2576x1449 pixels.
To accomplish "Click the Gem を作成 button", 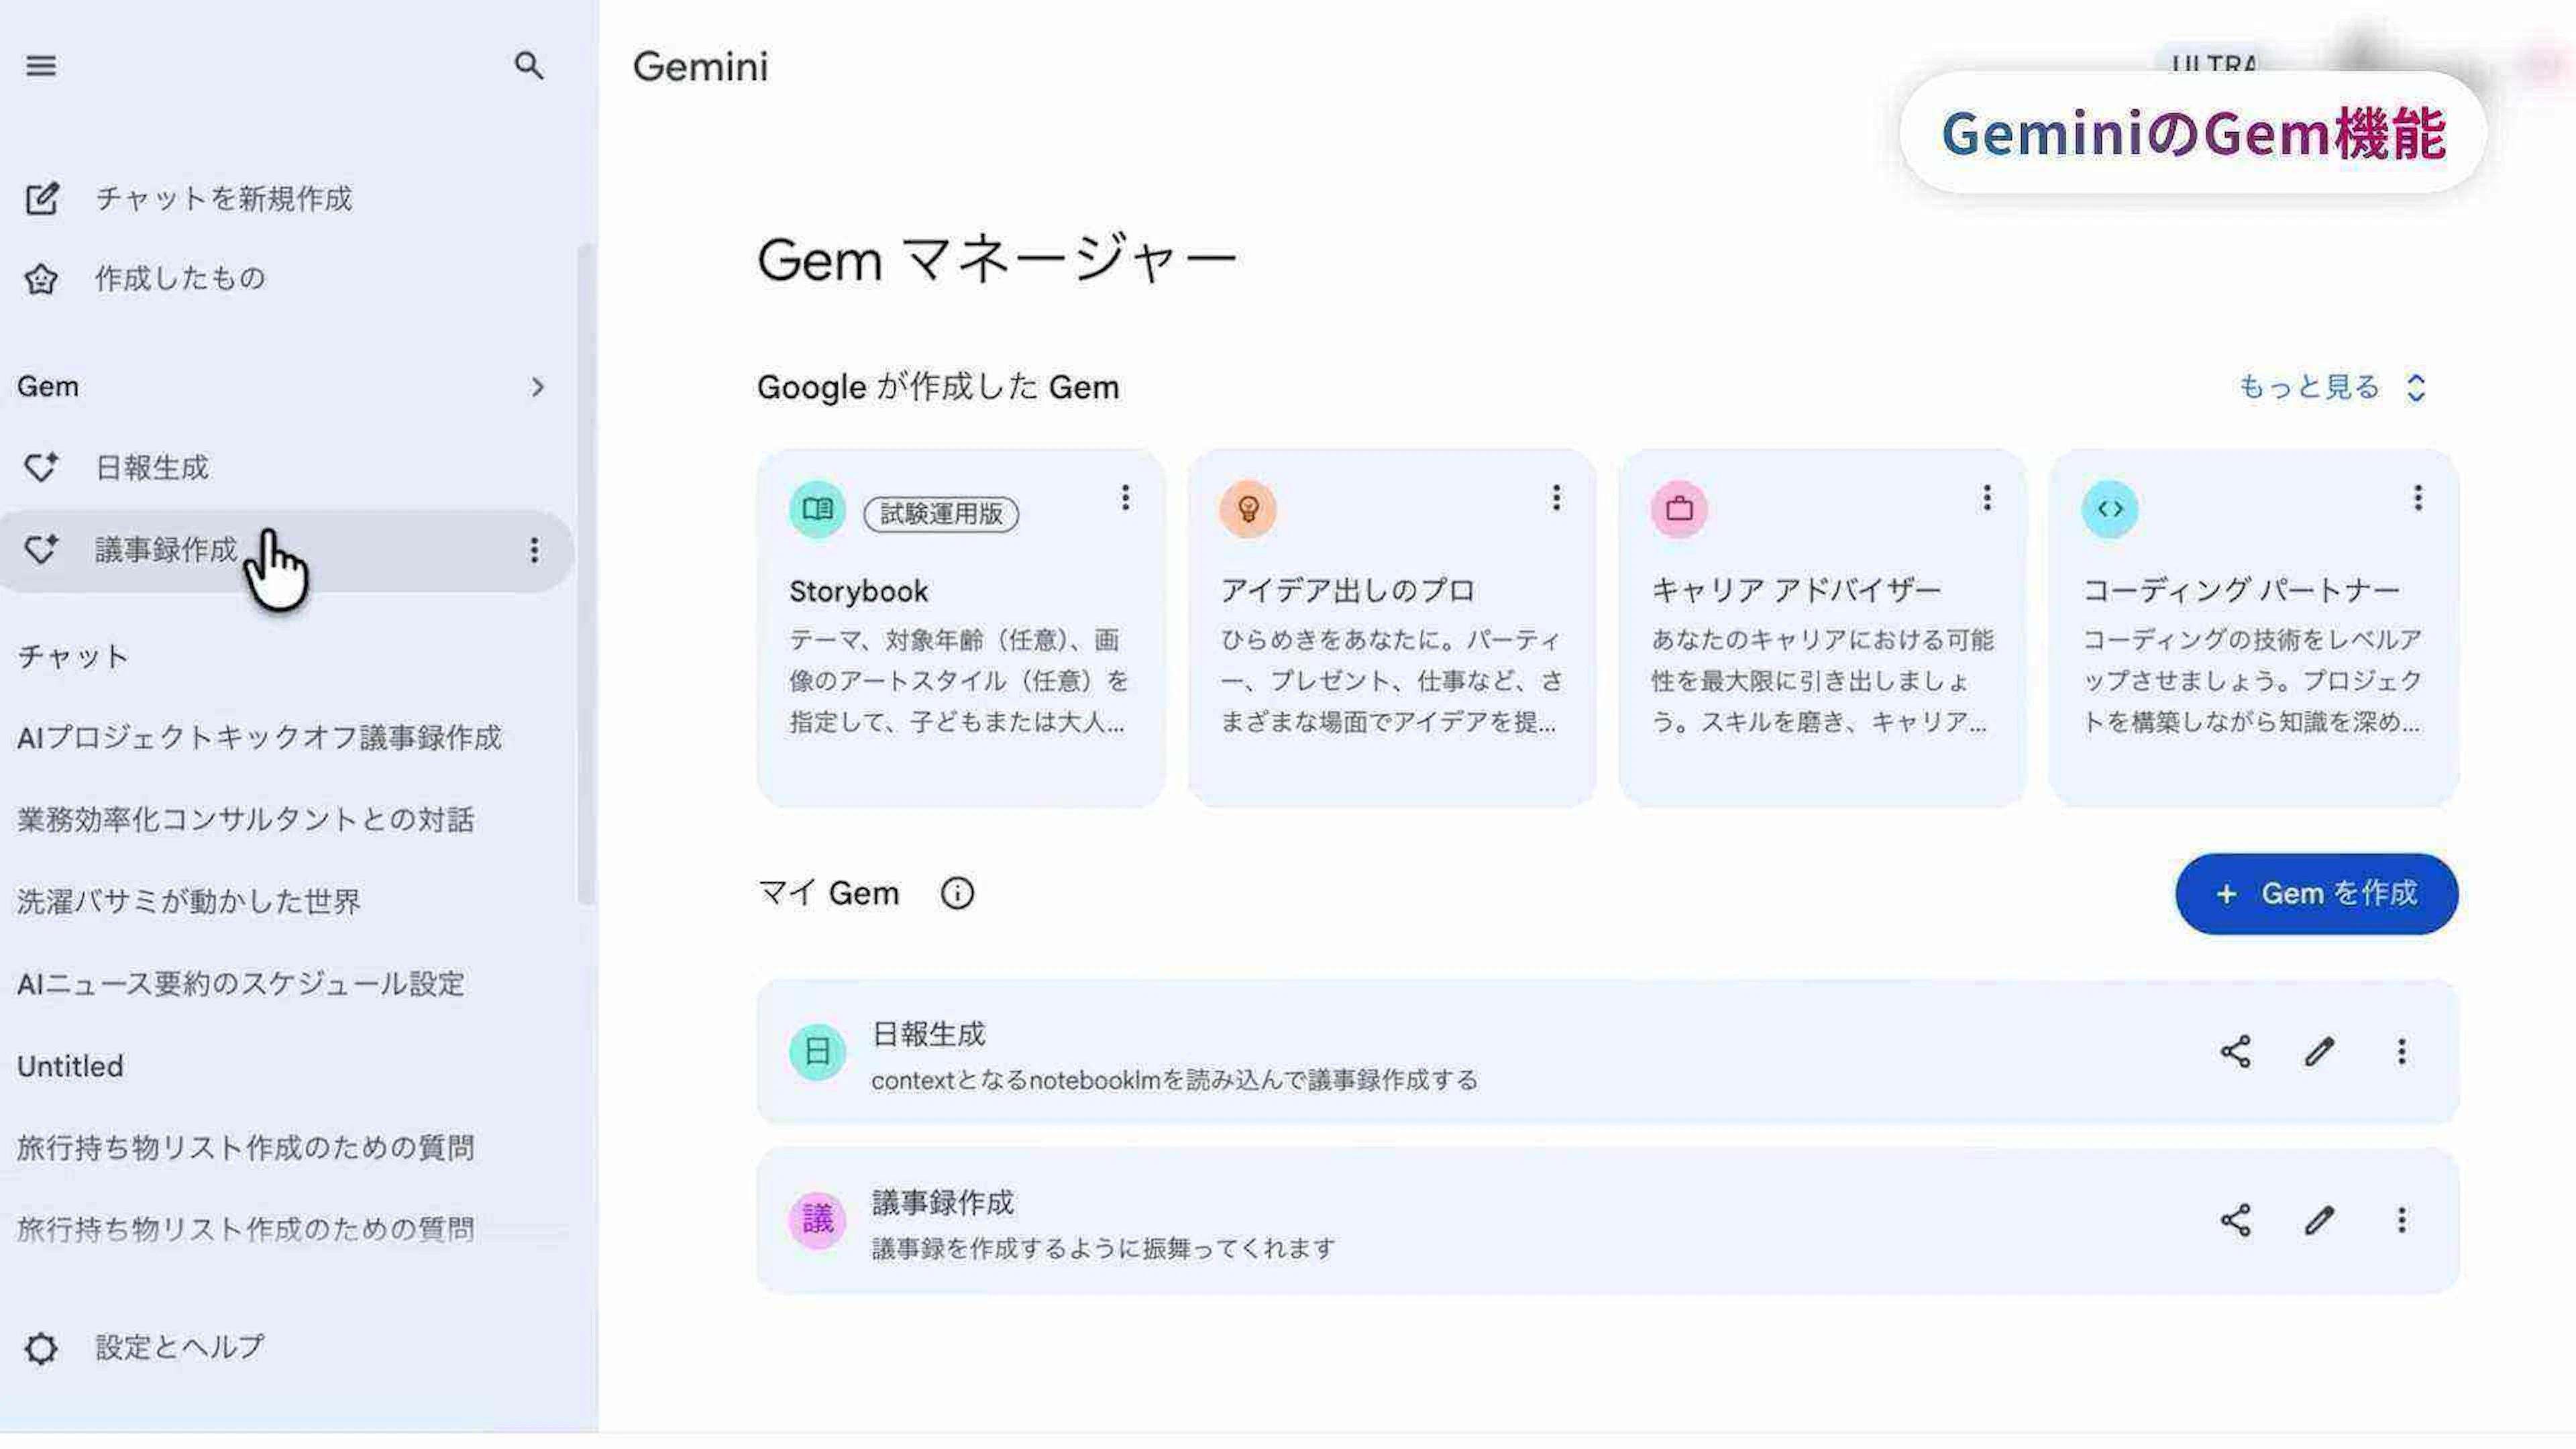I will click(2316, 893).
